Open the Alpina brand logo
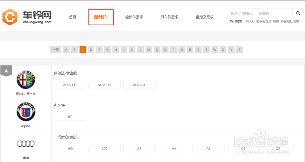Image resolution: width=305 pixels, height=162 pixels. point(26,112)
